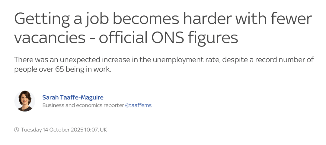Click the author's profile photo
Image resolution: width=326 pixels, height=145 pixels.
[x=25, y=101]
